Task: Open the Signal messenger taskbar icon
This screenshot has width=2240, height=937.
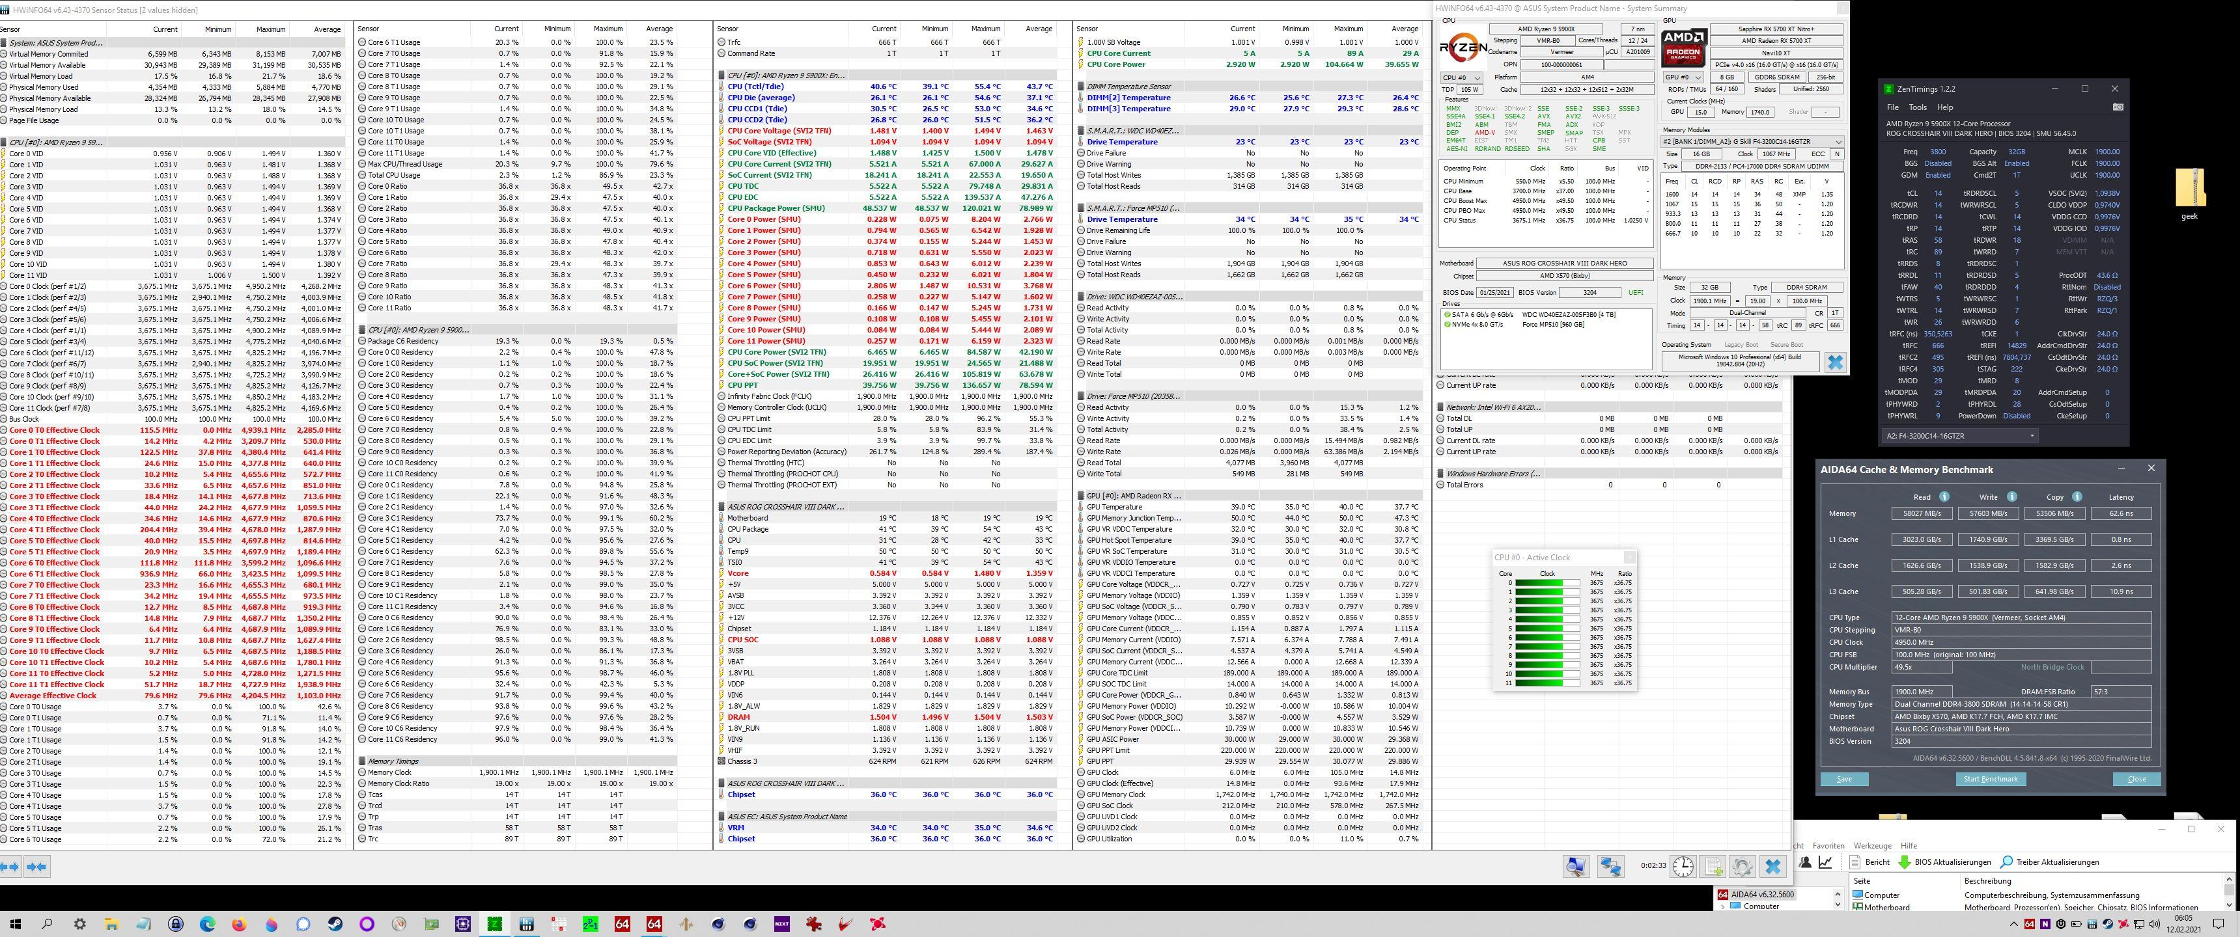Action: tap(303, 924)
